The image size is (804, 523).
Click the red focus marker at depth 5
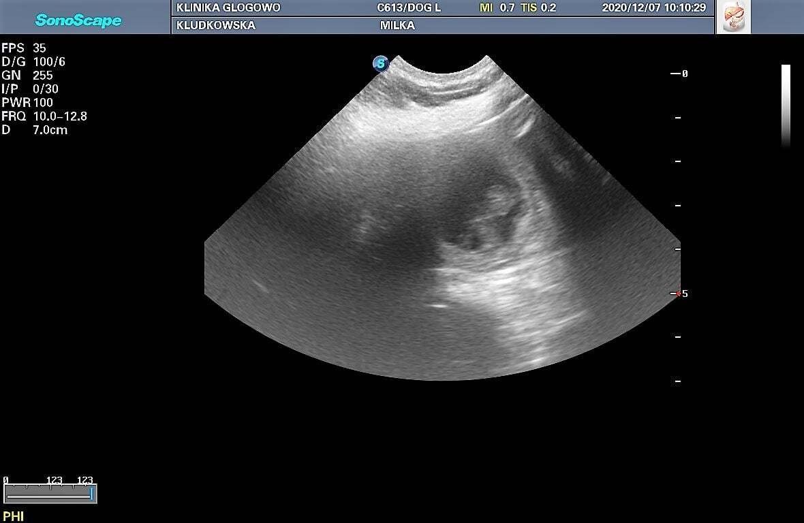pos(677,294)
